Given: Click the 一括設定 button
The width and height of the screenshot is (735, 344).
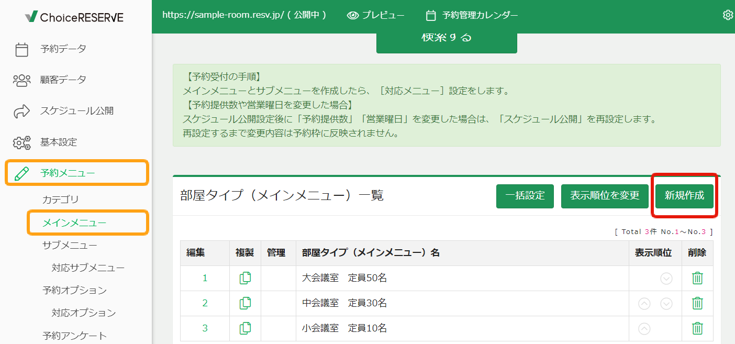Looking at the screenshot, I should coord(525,196).
